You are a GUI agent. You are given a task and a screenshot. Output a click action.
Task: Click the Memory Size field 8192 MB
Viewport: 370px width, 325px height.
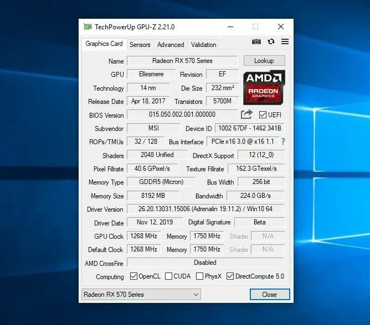(x=153, y=196)
